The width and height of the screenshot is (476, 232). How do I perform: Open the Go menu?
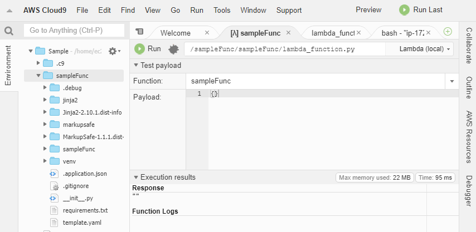176,11
